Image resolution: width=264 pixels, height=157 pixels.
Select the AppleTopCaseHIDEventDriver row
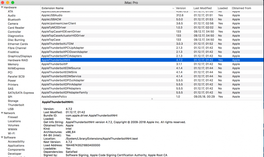pyautogui.click(x=152, y=31)
